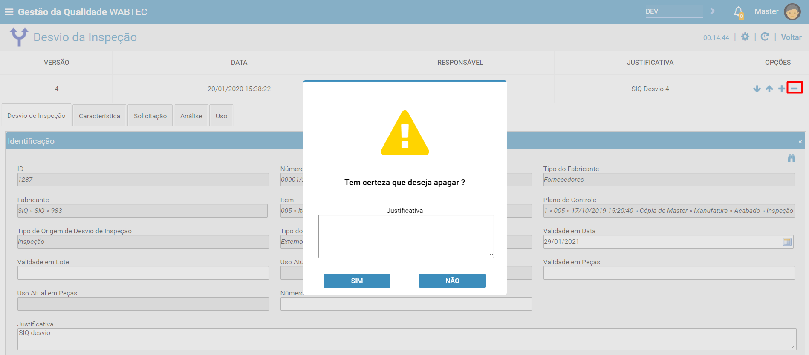809x355 pixels.
Task: Click version cell 4
Action: coord(56,89)
